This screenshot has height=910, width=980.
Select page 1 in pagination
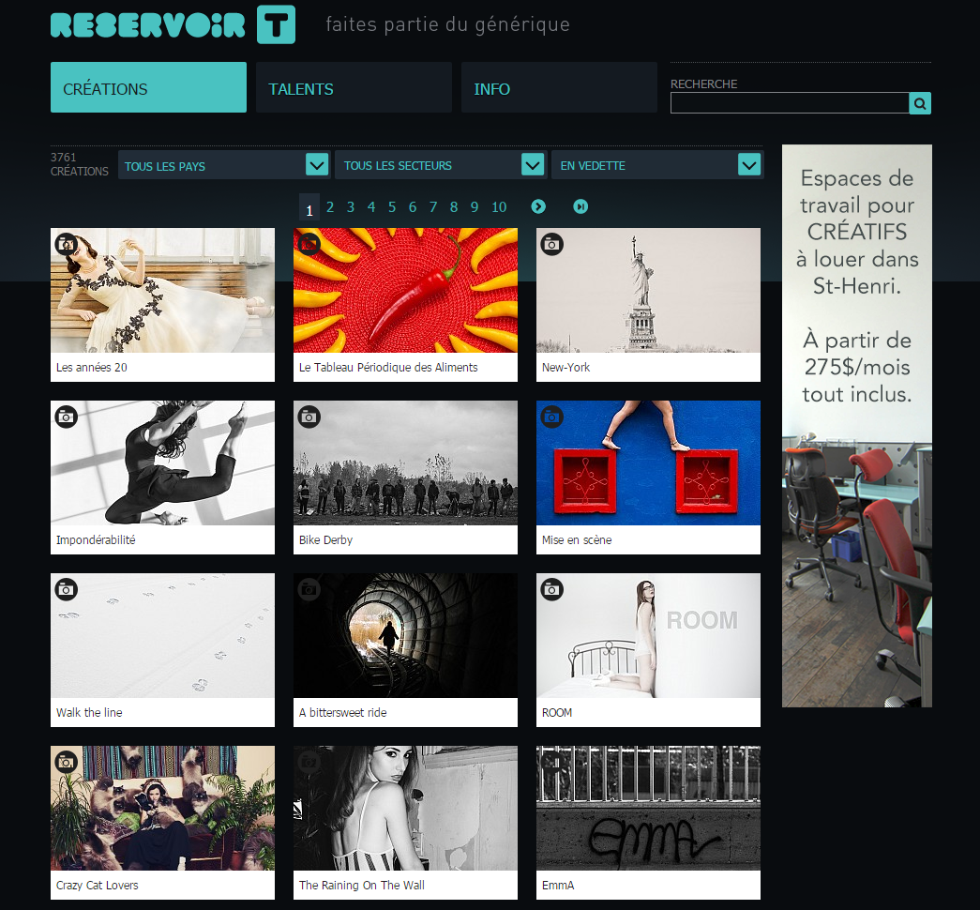coord(309,207)
